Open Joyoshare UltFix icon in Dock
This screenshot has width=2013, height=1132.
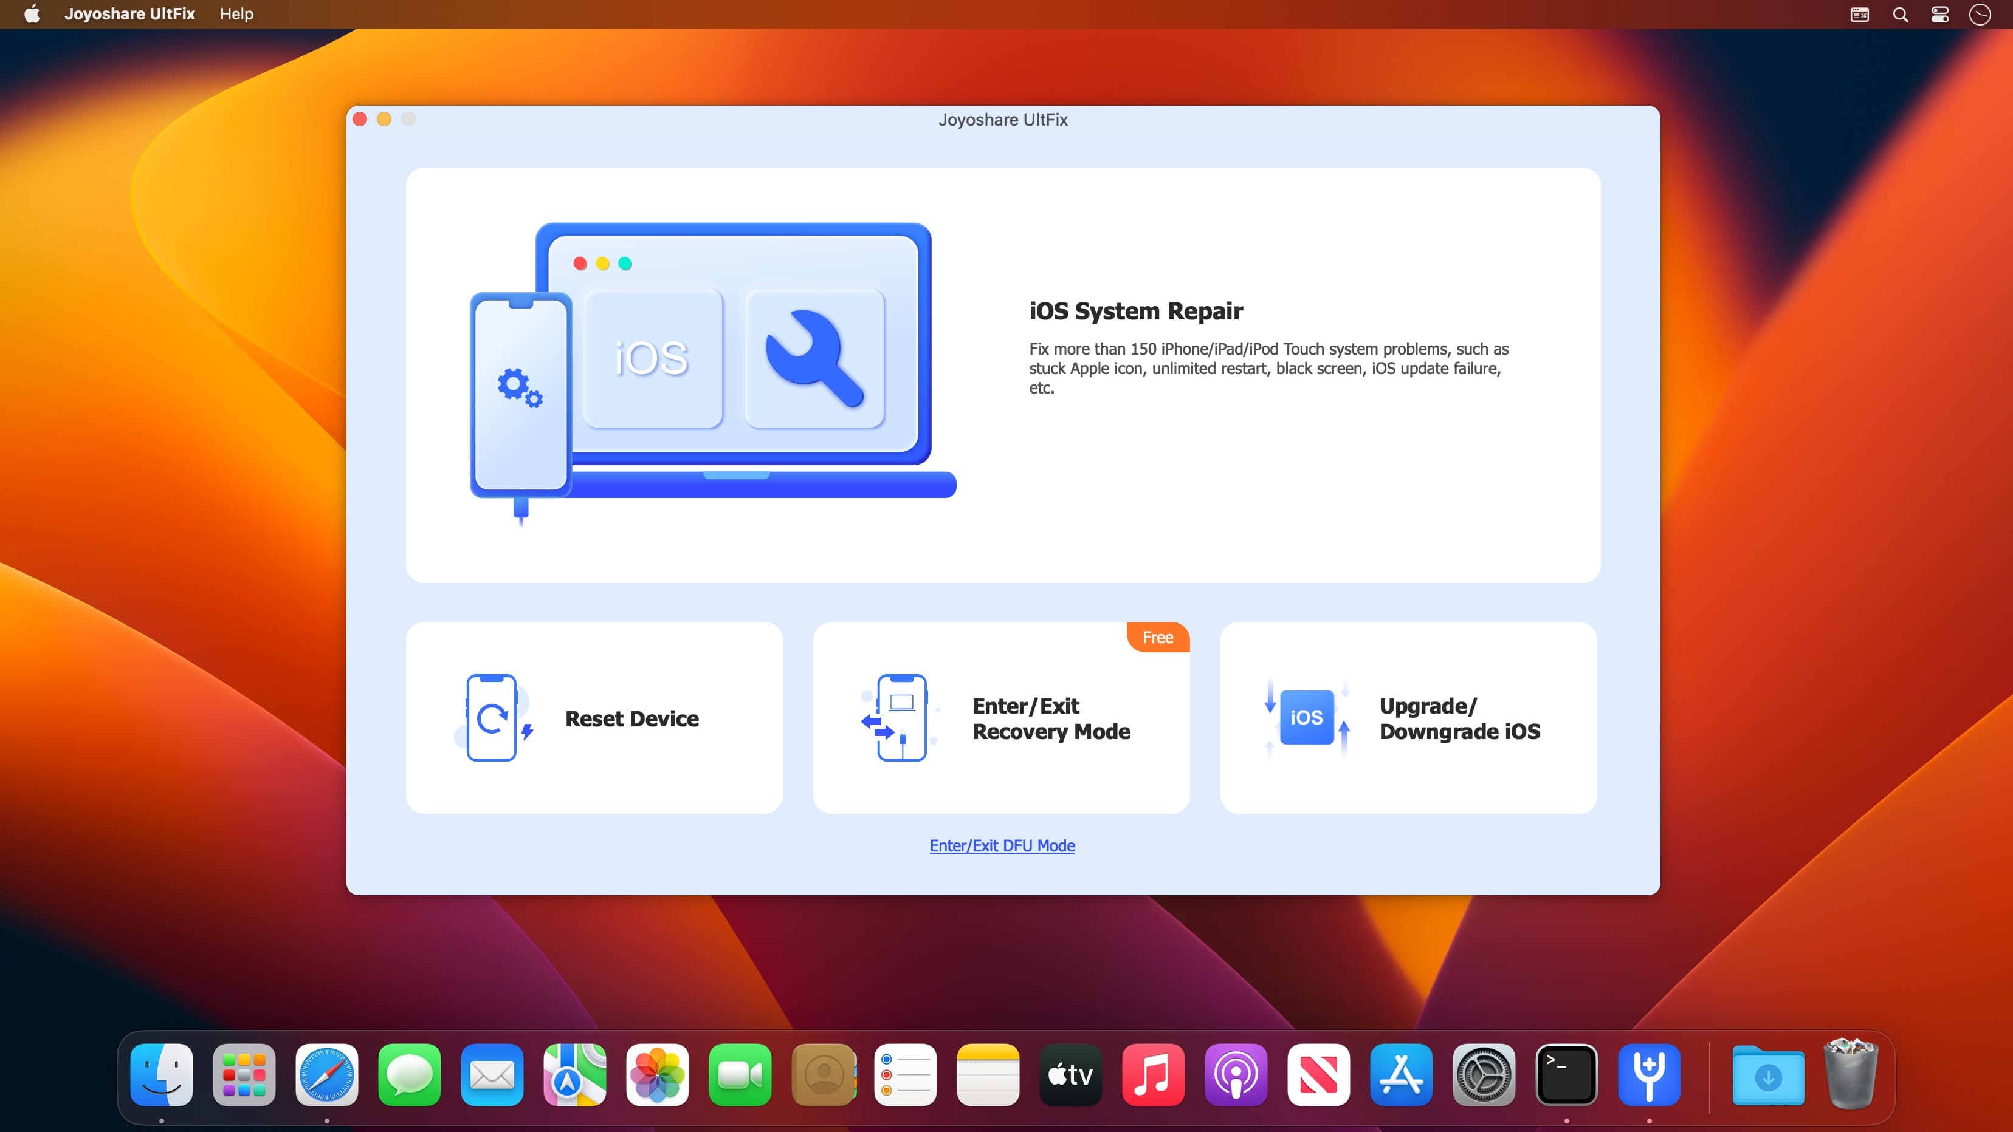1649,1075
